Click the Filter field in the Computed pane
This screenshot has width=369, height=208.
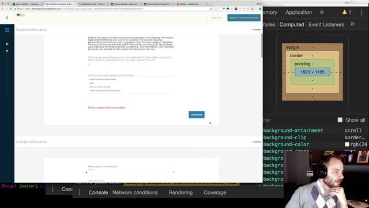pyautogui.click(x=299, y=120)
